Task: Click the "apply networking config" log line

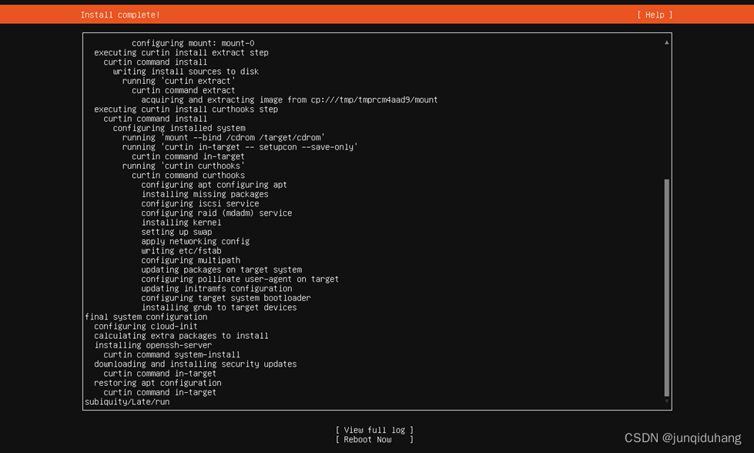Action: (x=195, y=241)
